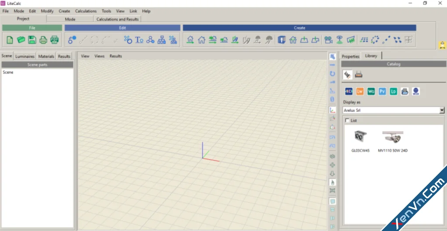Screen dimensions: 447x231
Task: Click the video camera icon in Create toolbar
Action: click(x=328, y=40)
